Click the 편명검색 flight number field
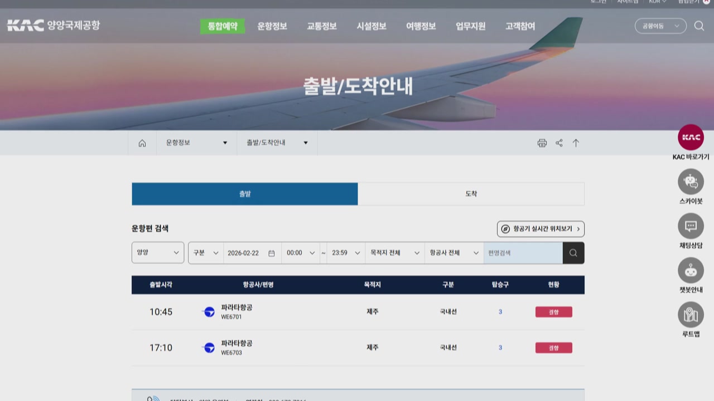Viewport: 714px width, 401px height. (x=523, y=253)
